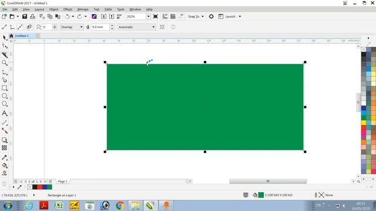This screenshot has width=376, height=211.
Task: Select the Polygon tool
Action: [x=5, y=104]
